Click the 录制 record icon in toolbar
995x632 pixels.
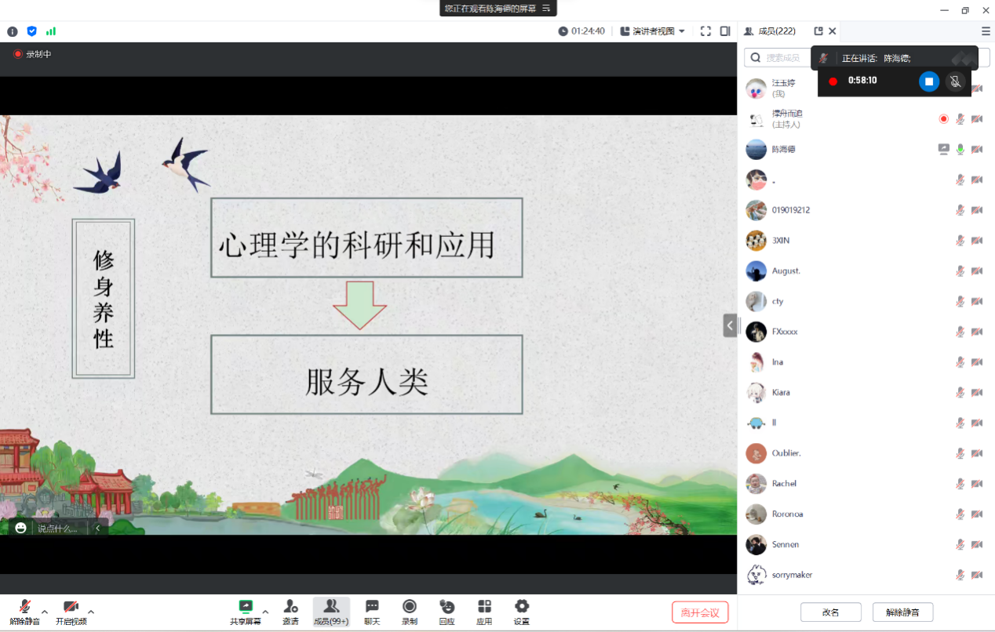tap(410, 607)
